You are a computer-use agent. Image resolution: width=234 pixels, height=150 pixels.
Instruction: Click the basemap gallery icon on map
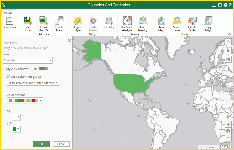pos(228,59)
